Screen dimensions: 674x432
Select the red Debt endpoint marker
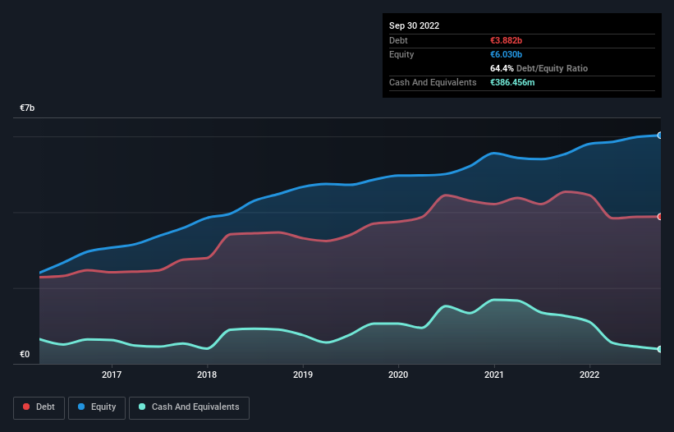coord(660,216)
